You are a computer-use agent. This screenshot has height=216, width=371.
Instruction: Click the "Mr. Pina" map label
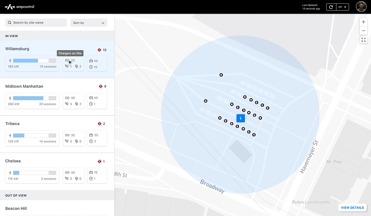coord(334,162)
